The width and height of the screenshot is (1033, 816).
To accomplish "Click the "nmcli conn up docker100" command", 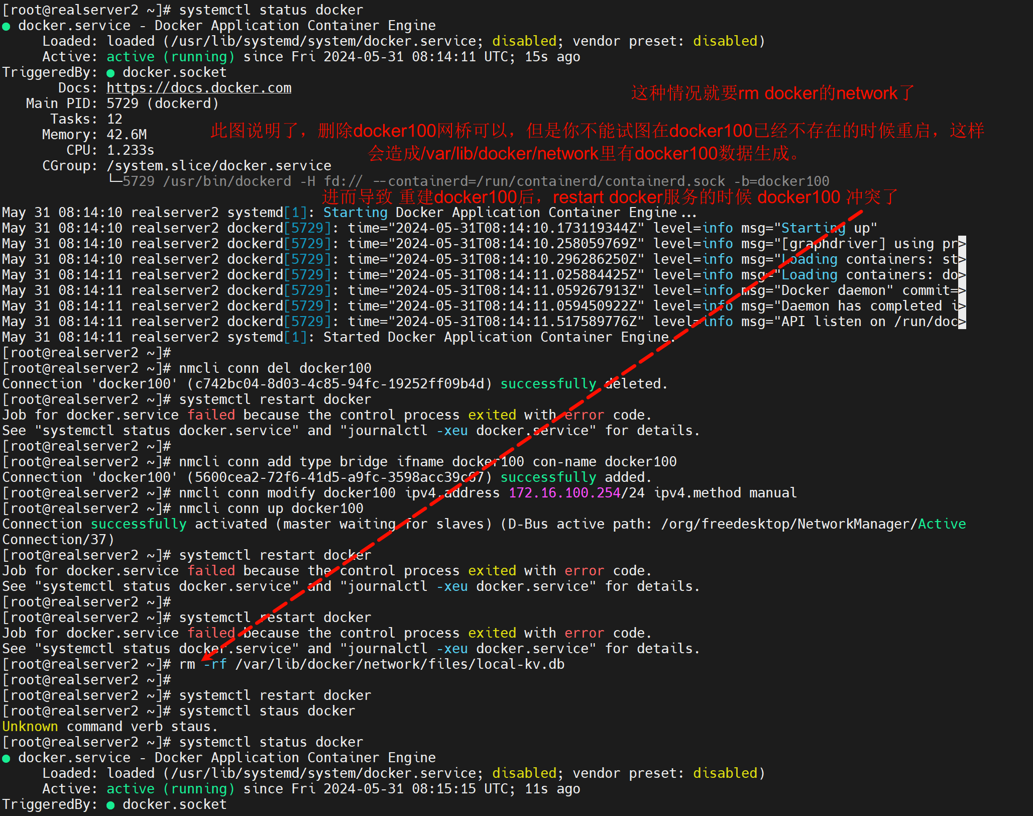I will pyautogui.click(x=271, y=508).
